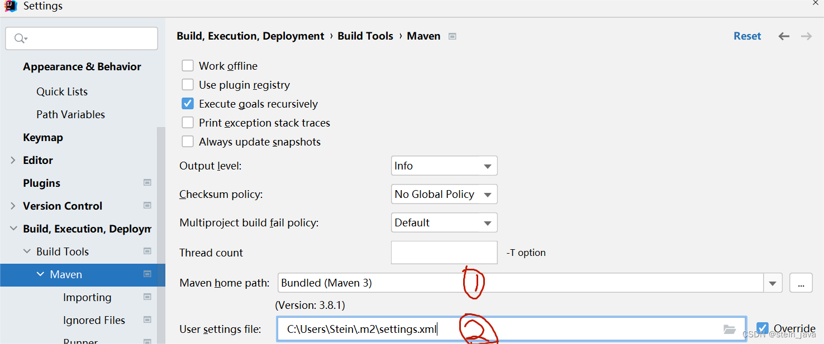Image resolution: width=824 pixels, height=344 pixels.
Task: Click the ... browse button for Maven home
Action: 801,283
